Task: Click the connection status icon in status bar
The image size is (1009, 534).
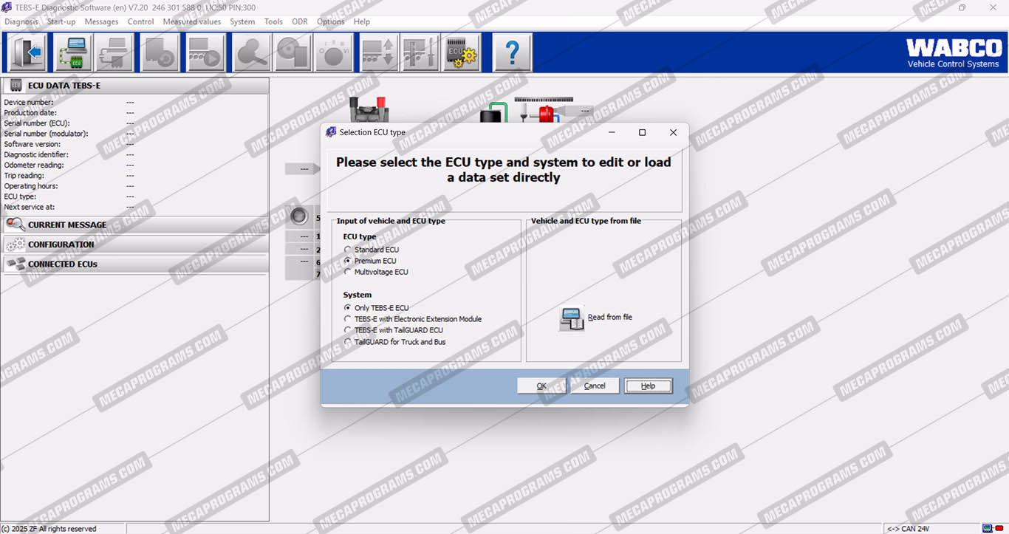Action: pos(988,528)
